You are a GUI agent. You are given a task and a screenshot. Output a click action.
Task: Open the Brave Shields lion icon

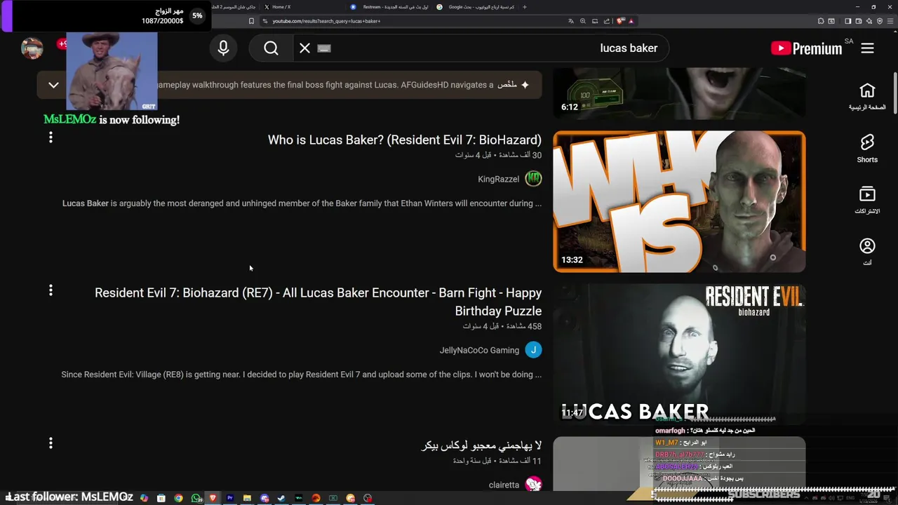click(x=620, y=21)
